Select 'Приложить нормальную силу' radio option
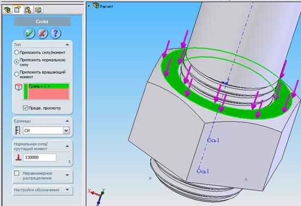Viewport: 301px width, 206px height. click(17, 62)
